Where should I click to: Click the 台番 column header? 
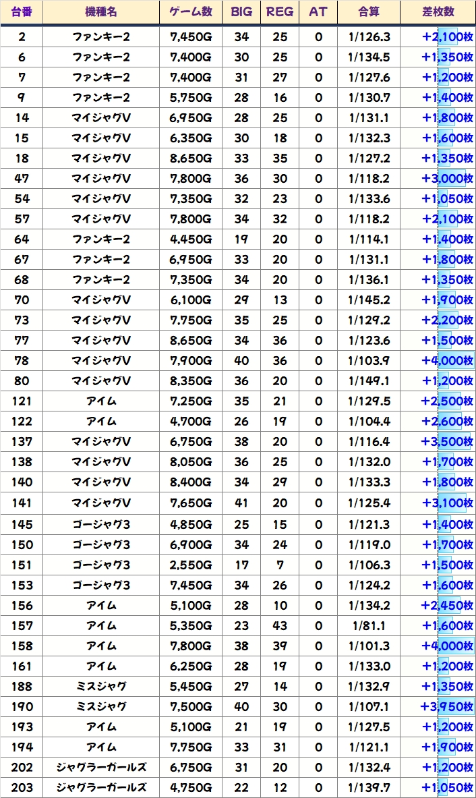pos(22,12)
